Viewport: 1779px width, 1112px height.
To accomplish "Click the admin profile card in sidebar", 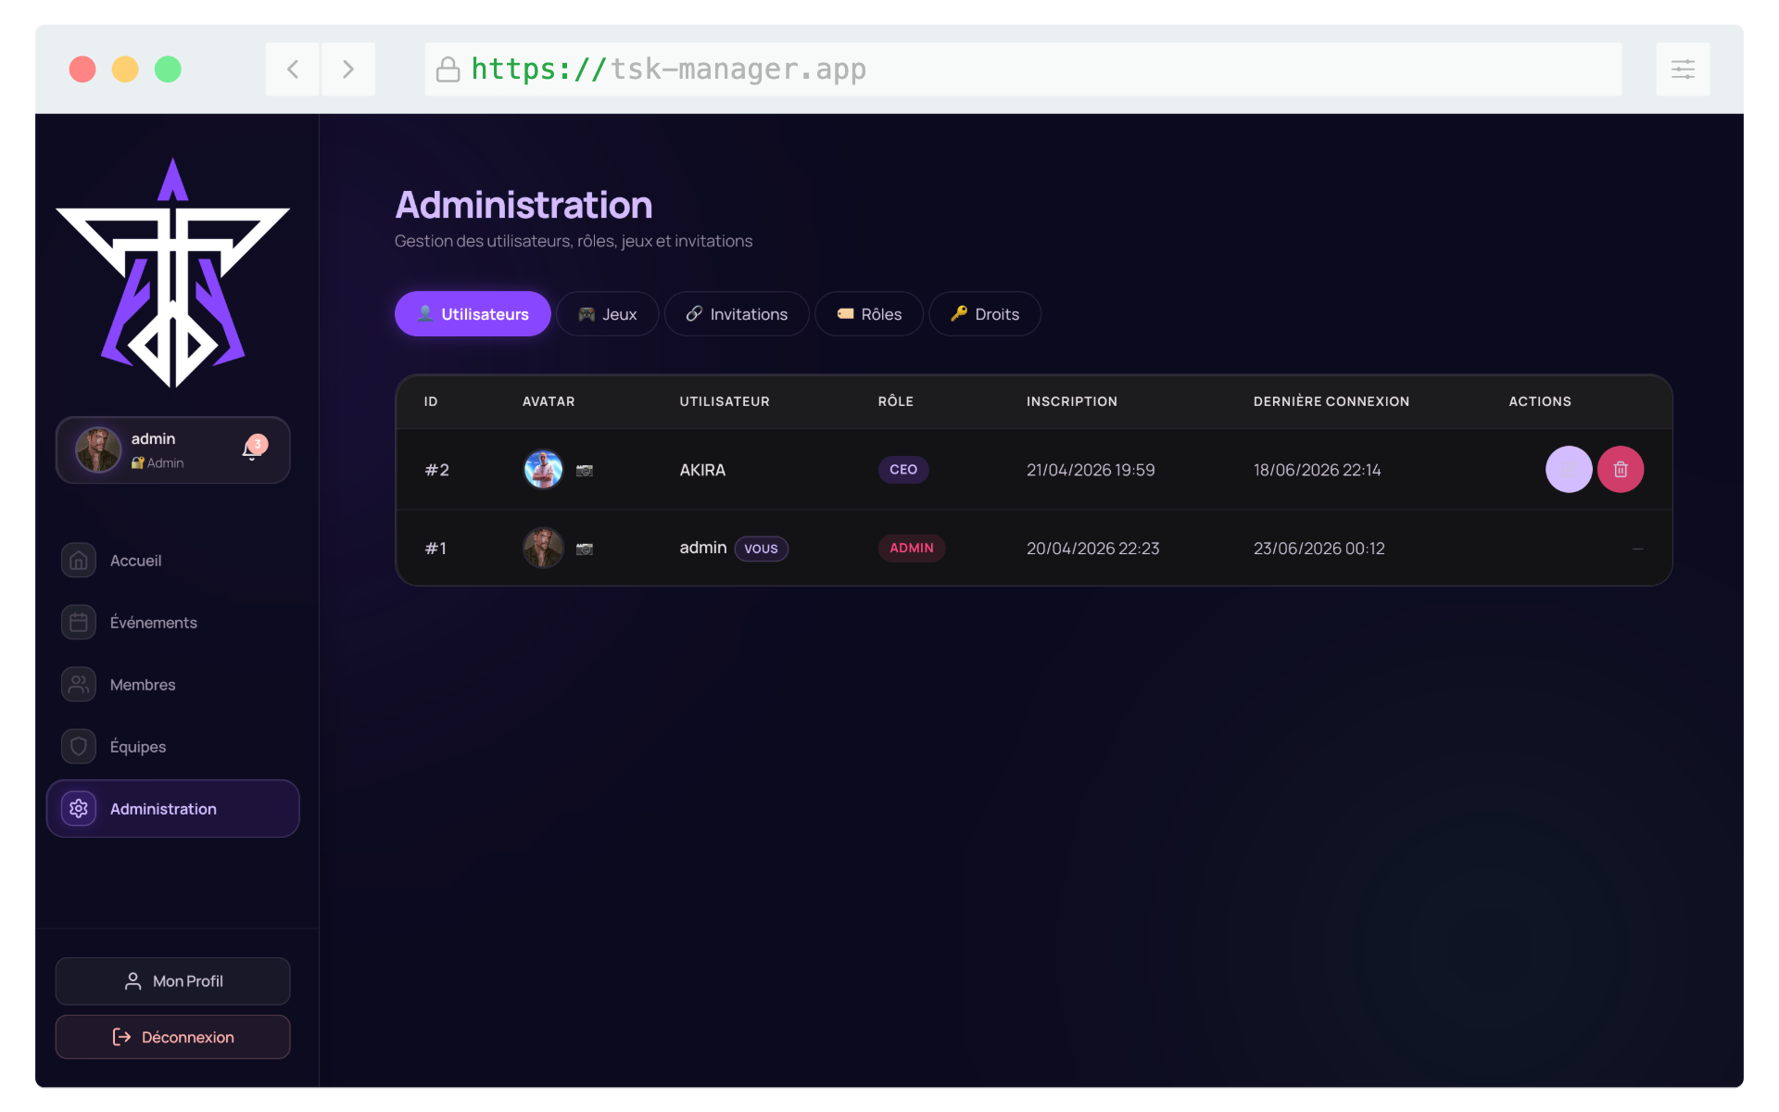I will 172,450.
